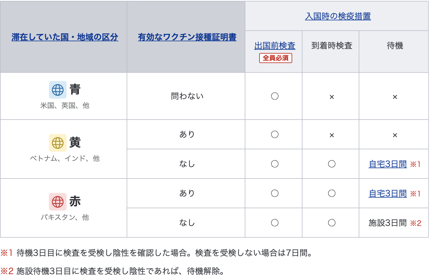
Task: Click the 全員必須 red badge
Action: [275, 58]
